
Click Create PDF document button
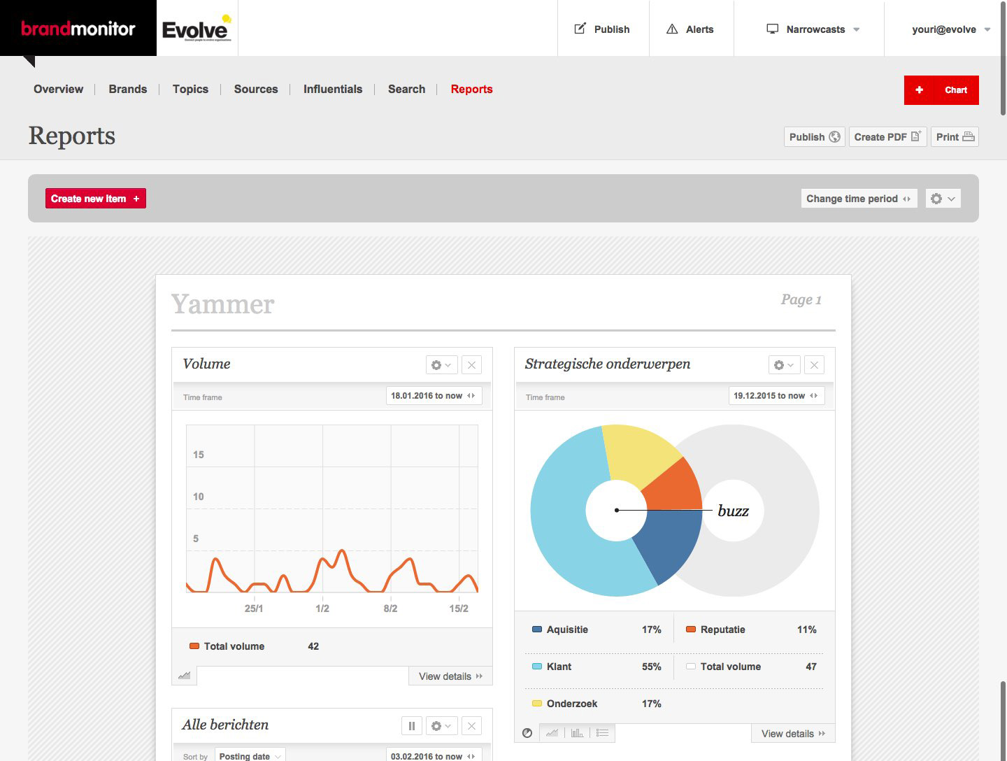(x=887, y=137)
